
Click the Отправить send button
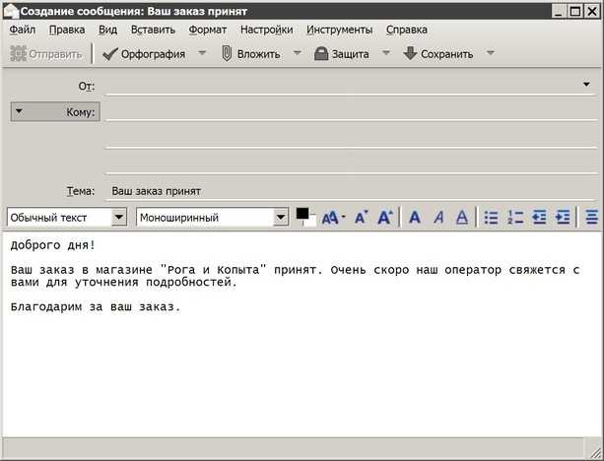coord(46,54)
